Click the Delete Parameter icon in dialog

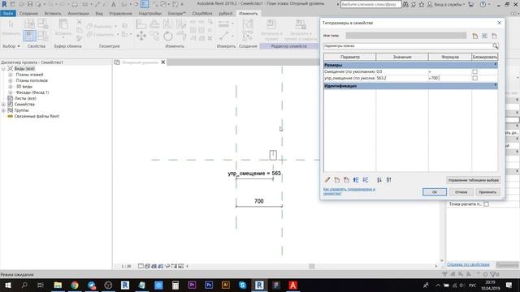tap(346, 180)
